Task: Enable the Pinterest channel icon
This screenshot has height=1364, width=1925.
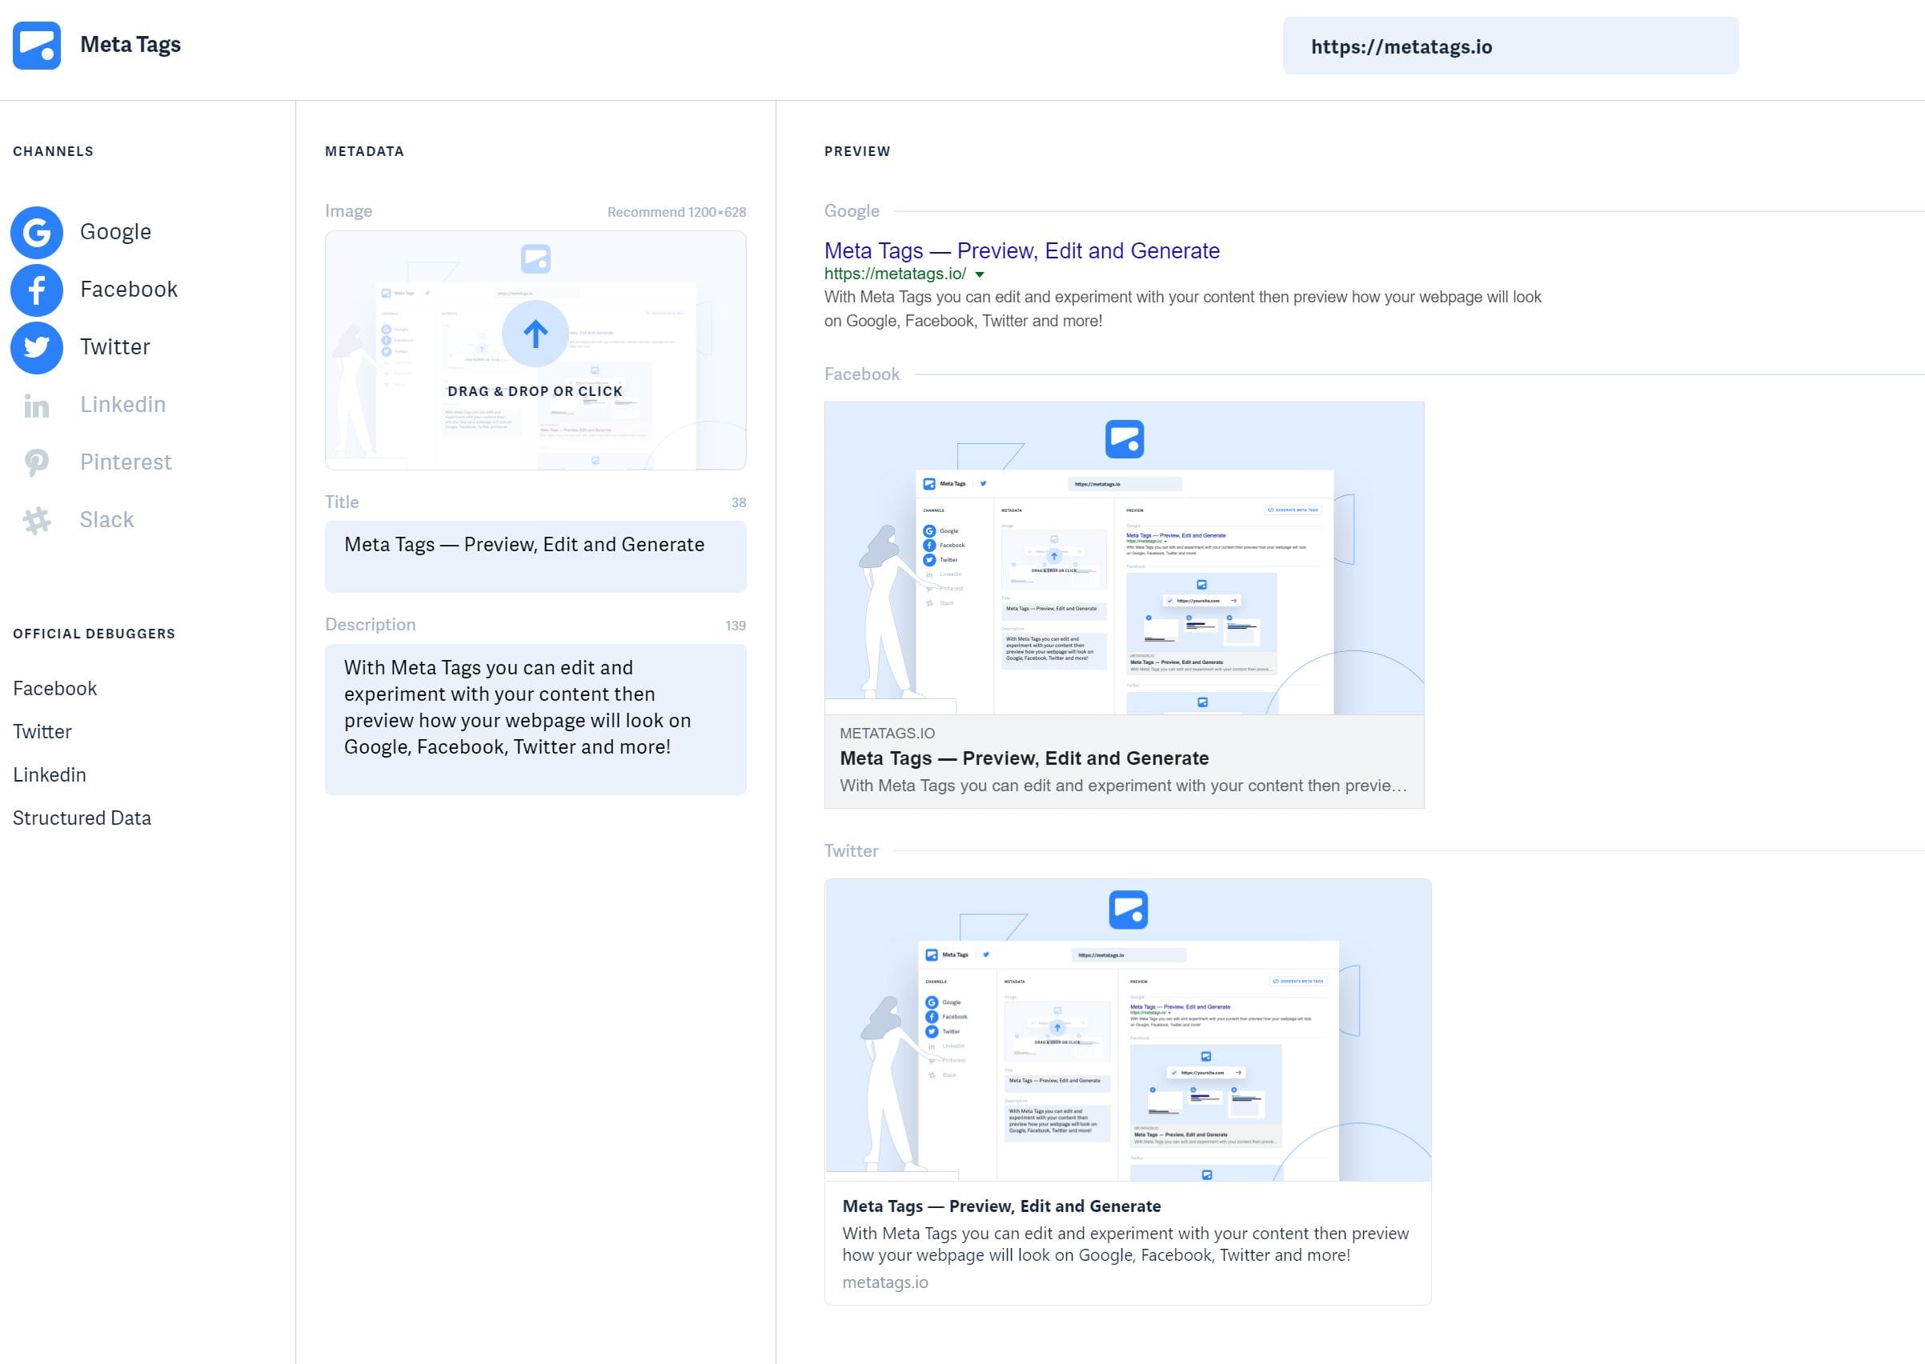Action: click(37, 462)
